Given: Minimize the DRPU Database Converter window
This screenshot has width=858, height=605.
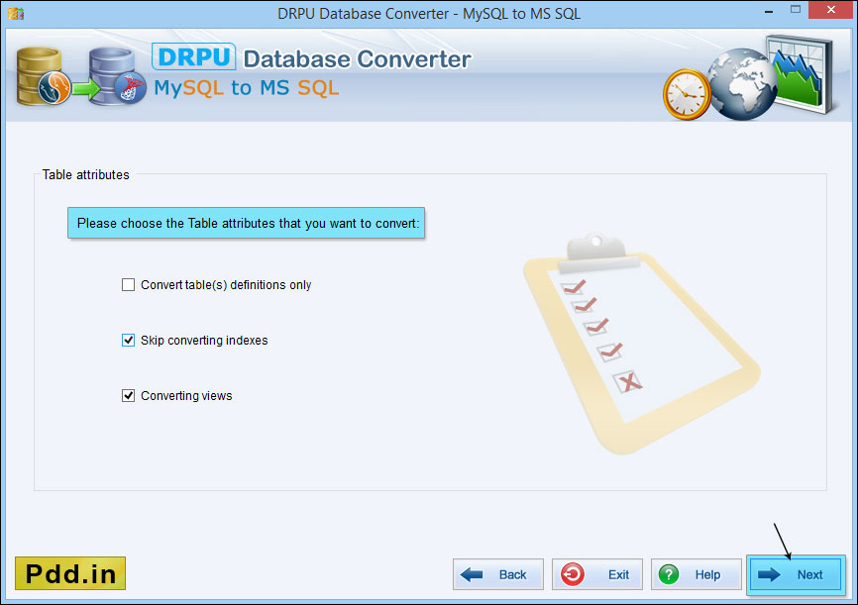Looking at the screenshot, I should click(x=769, y=11).
